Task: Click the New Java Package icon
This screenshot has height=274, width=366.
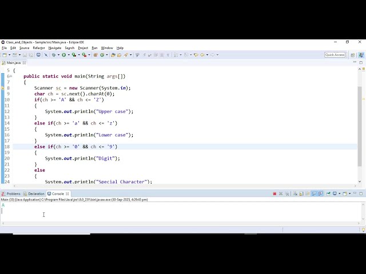Action: point(96,55)
